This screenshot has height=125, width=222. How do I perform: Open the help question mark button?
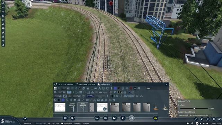(25, 119)
